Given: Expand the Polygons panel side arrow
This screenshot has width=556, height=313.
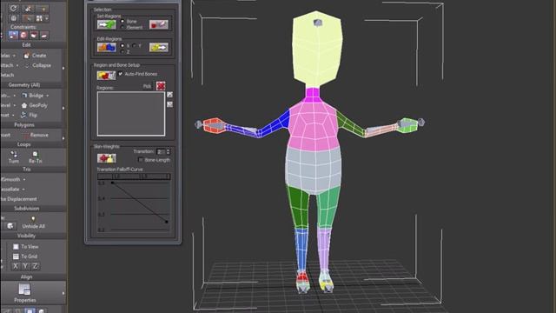Looking at the screenshot, I should (x=63, y=138).
